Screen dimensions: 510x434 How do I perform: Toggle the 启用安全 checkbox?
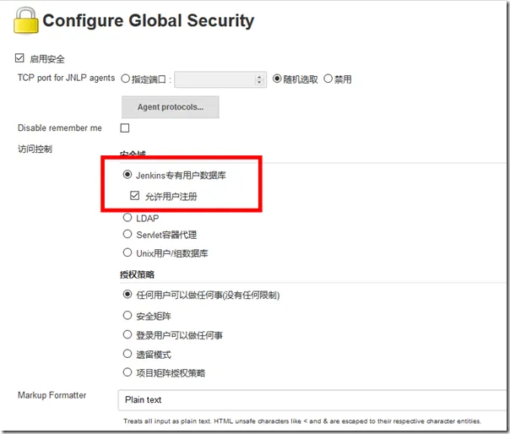pyautogui.click(x=20, y=59)
